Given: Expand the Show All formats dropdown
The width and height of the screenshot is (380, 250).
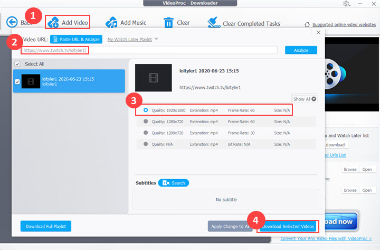Looking at the screenshot, I should point(305,99).
